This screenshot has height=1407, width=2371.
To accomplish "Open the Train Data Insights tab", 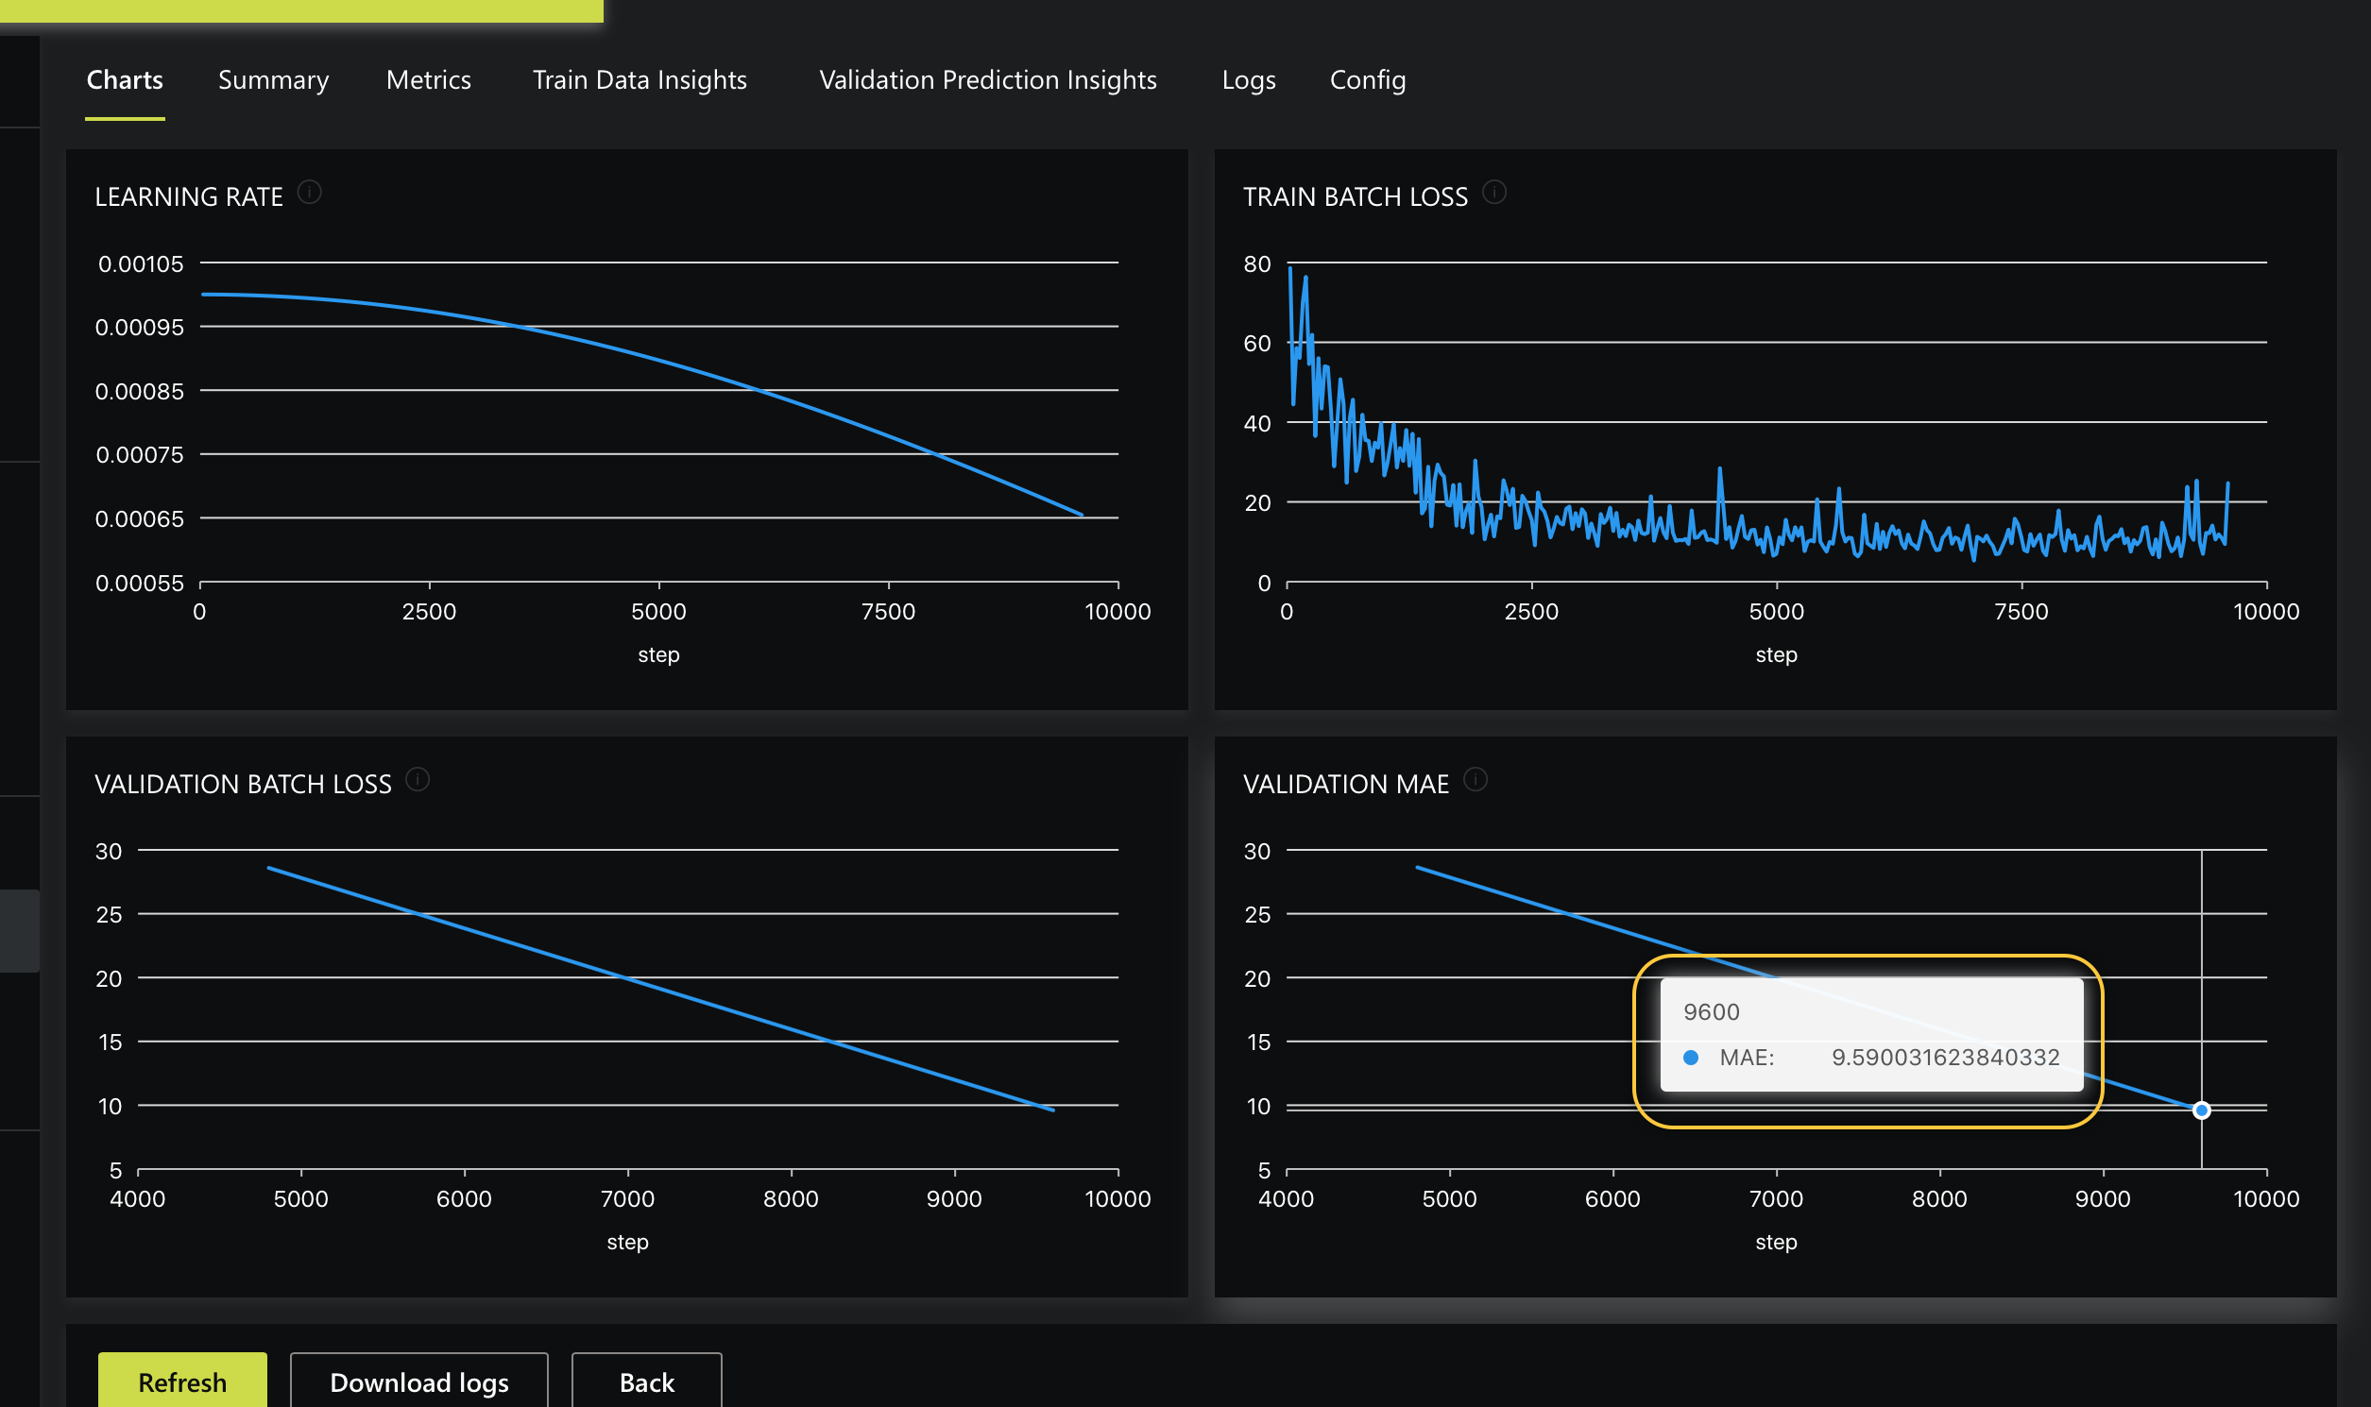I will click(640, 79).
